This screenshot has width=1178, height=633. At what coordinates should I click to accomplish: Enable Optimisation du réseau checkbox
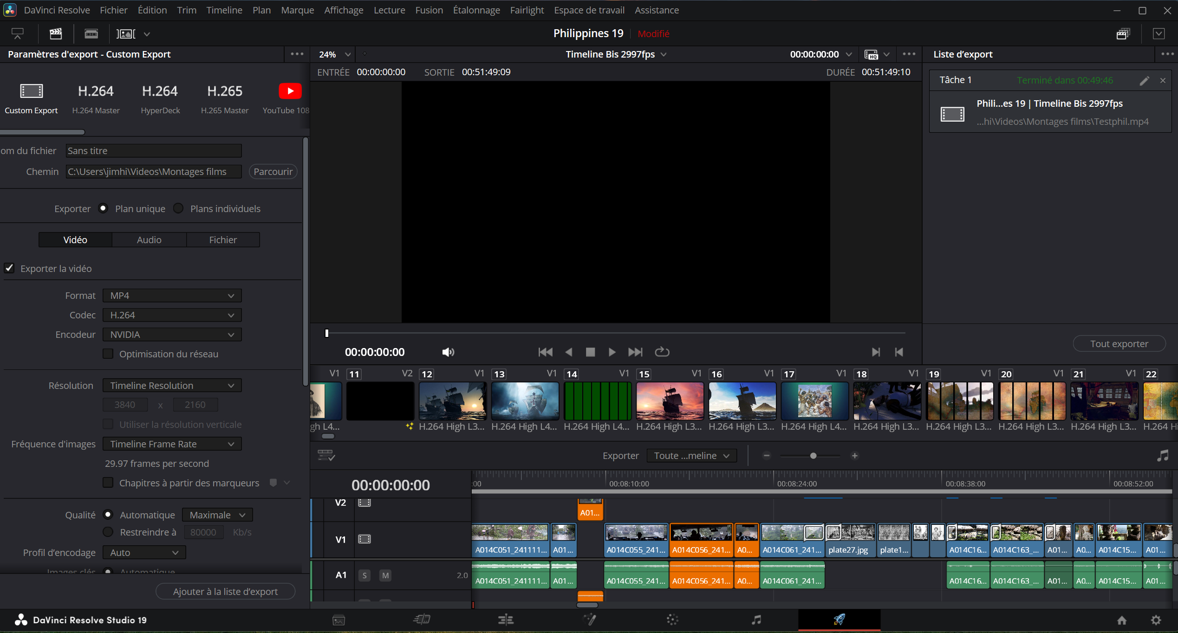(x=108, y=354)
